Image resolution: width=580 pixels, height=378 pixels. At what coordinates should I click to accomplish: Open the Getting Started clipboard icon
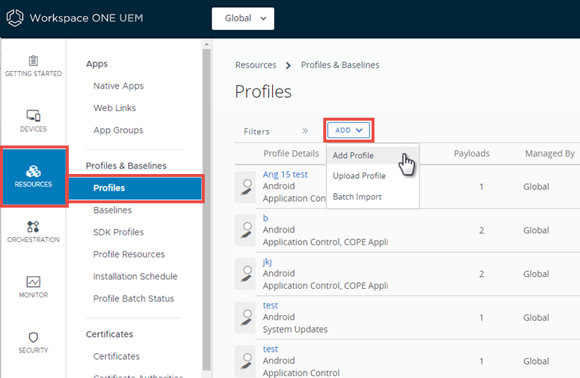pos(34,60)
